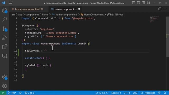The height and width of the screenshot is (95, 169).
Task: Open the Manage settings gear
Action: pos(4,86)
